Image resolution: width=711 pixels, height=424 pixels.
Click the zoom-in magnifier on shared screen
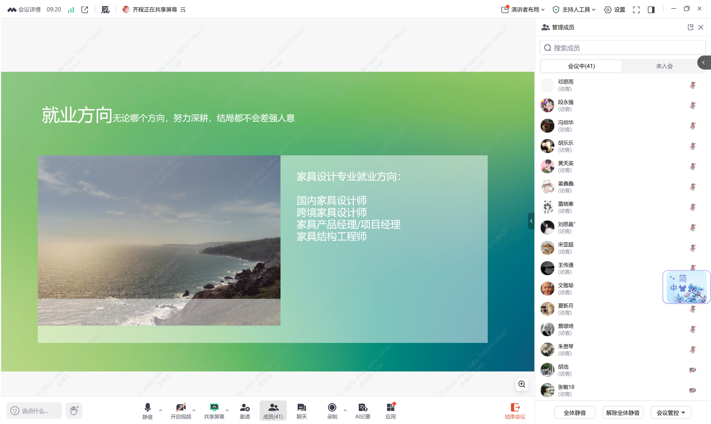pyautogui.click(x=522, y=384)
